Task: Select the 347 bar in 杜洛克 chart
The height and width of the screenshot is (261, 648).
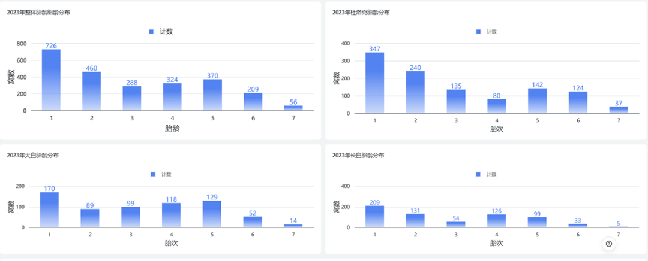Action: pos(375,83)
